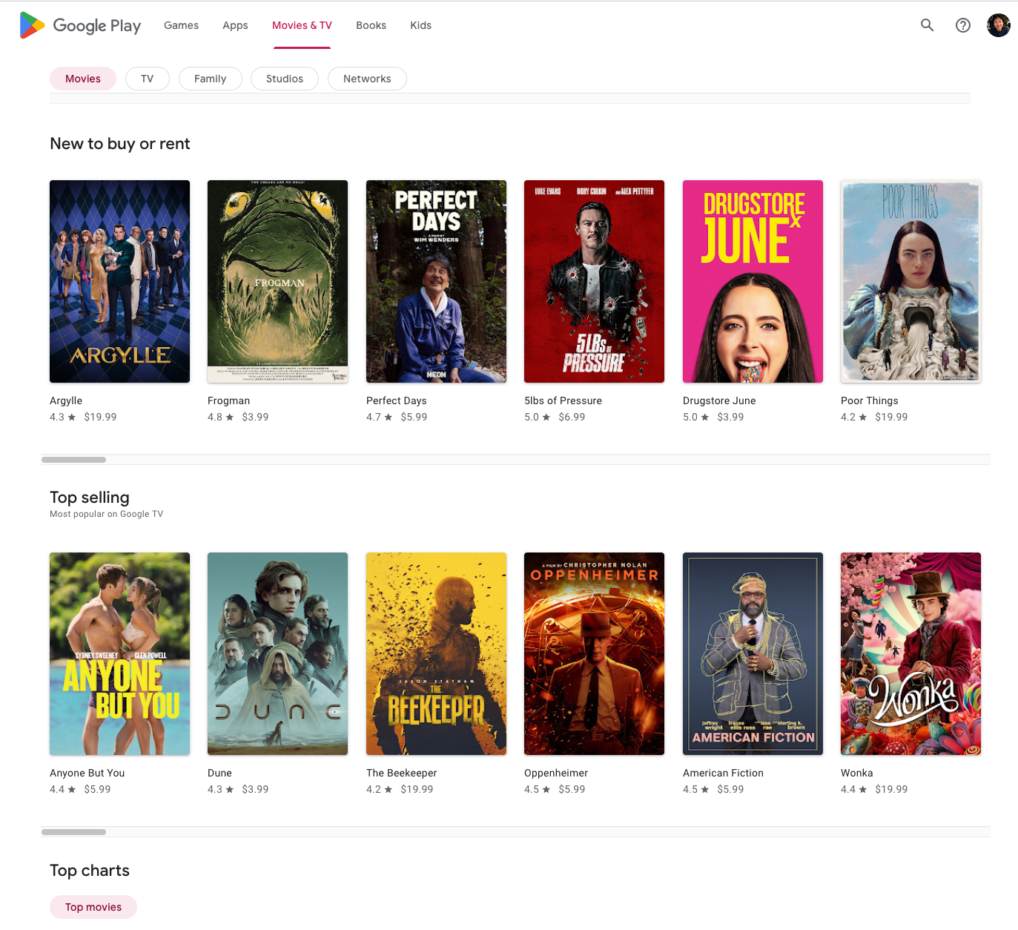Click the Wonka title text
Viewport: 1018px width, 930px height.
(x=857, y=773)
